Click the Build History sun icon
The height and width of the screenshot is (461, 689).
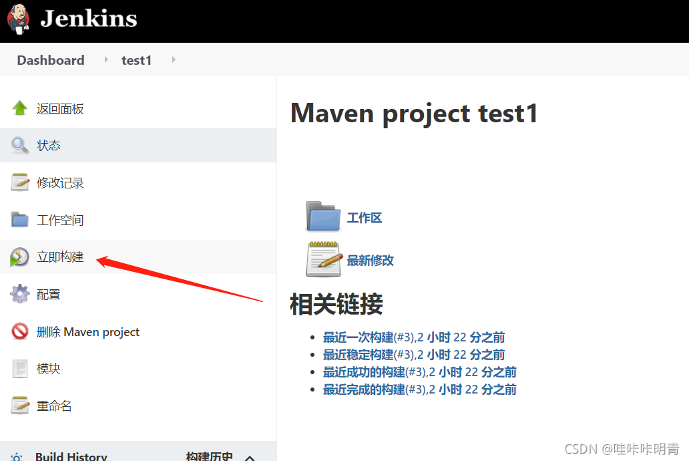[17, 456]
